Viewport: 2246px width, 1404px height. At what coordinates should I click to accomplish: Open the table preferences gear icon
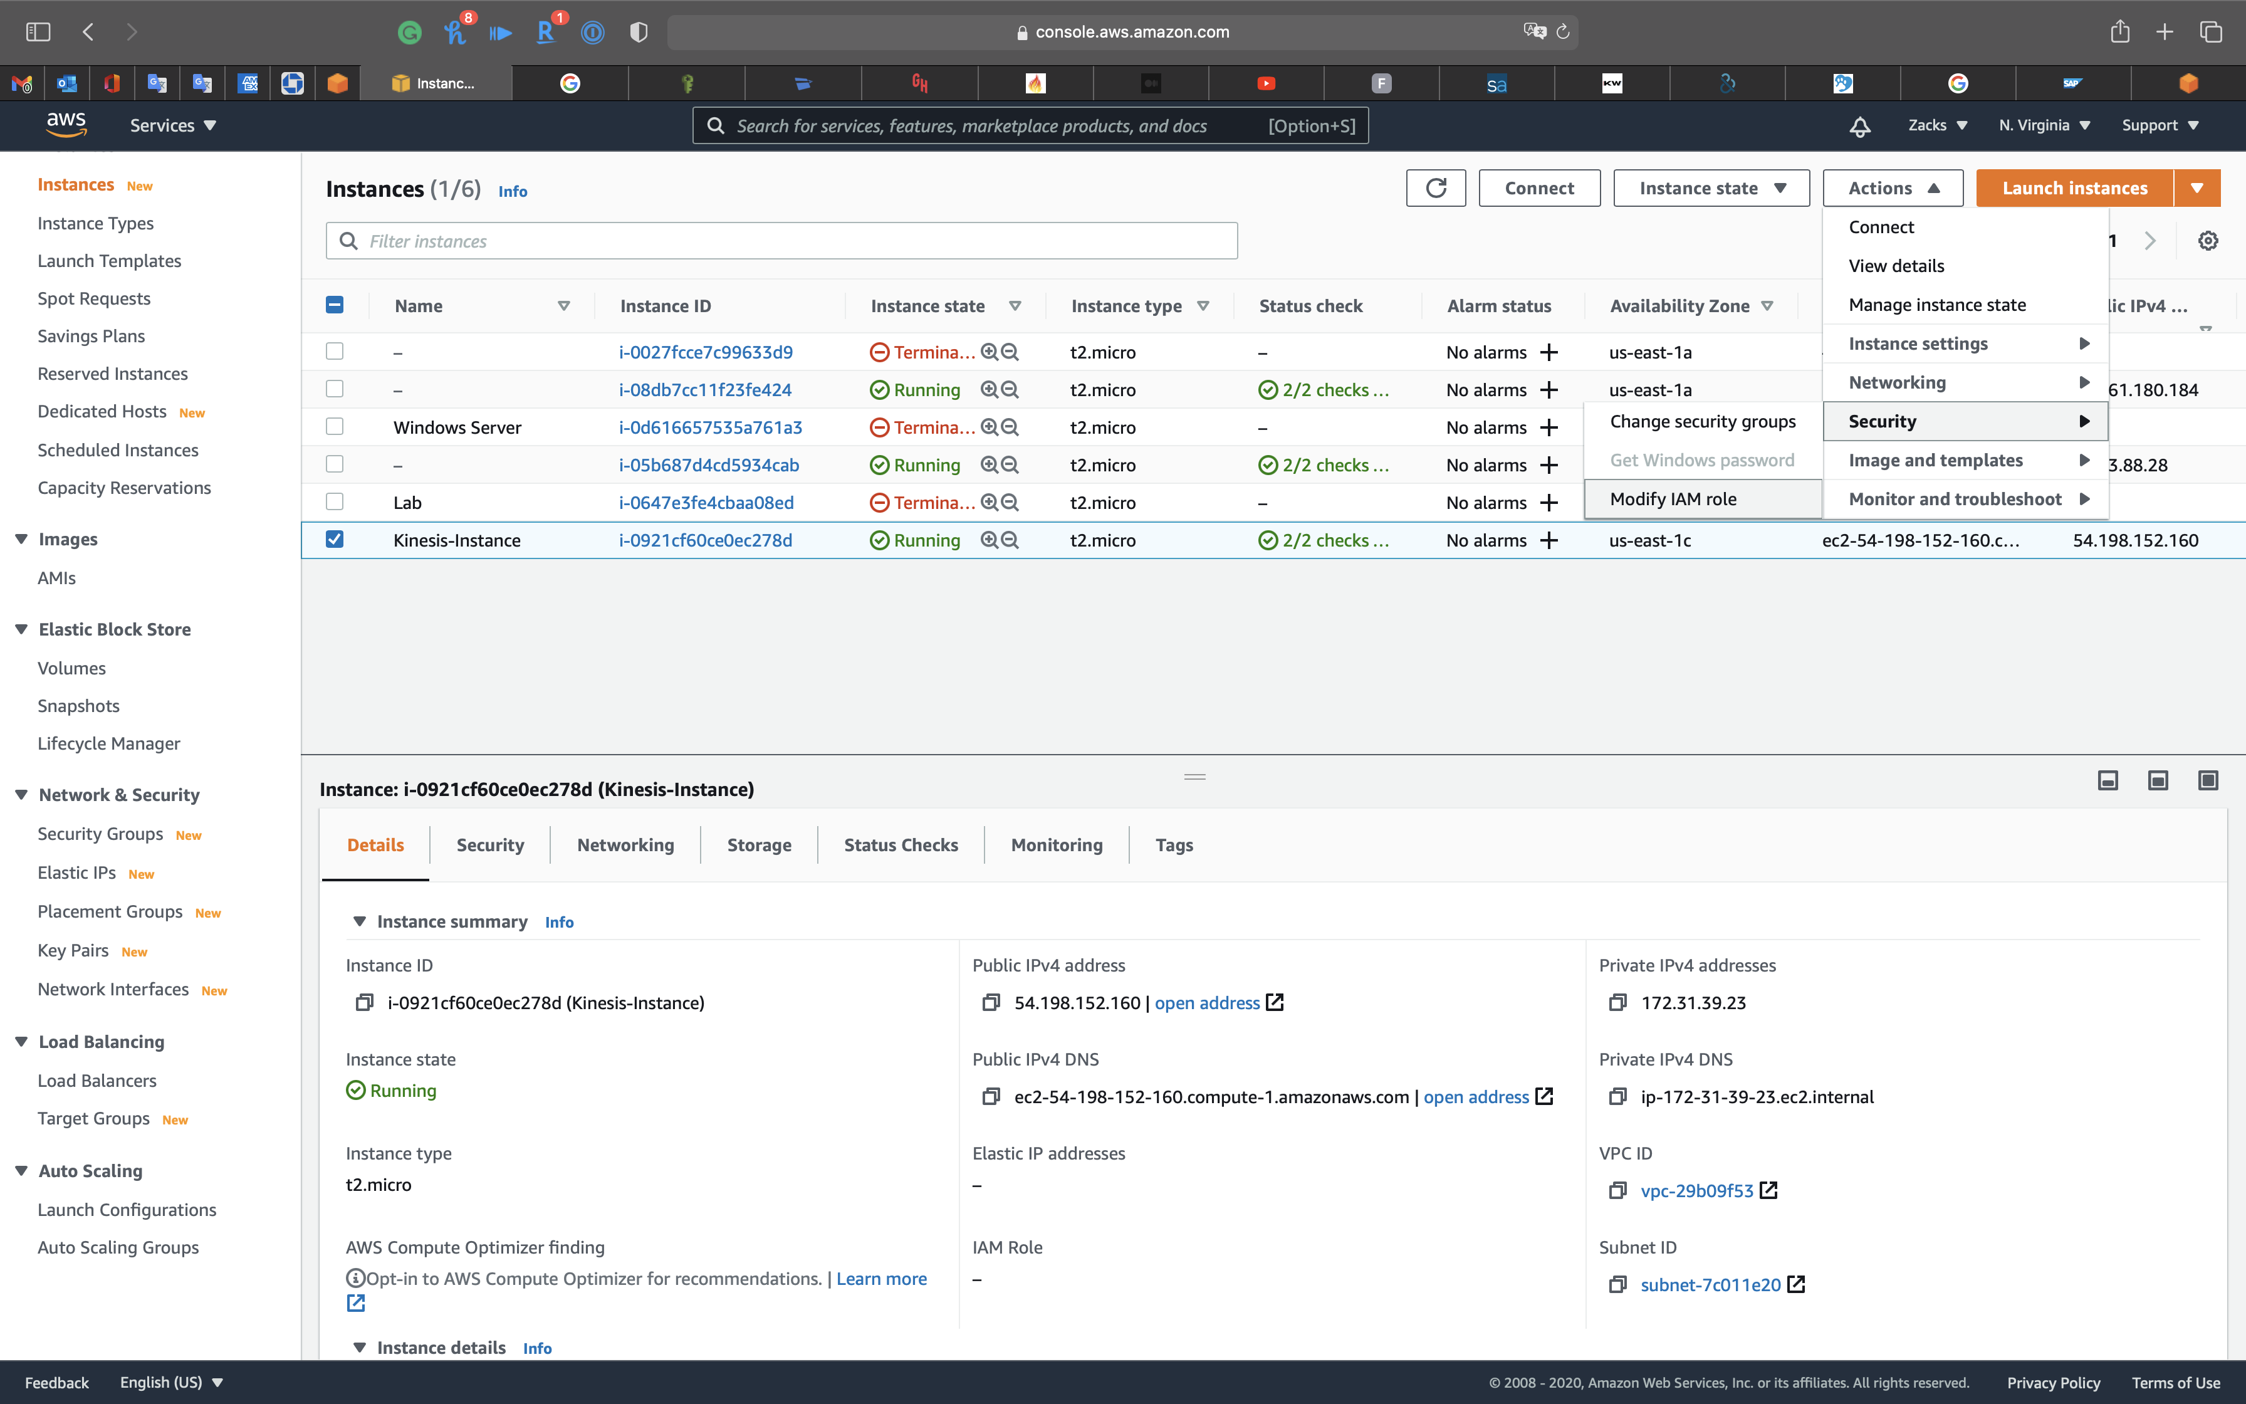[x=2208, y=241]
